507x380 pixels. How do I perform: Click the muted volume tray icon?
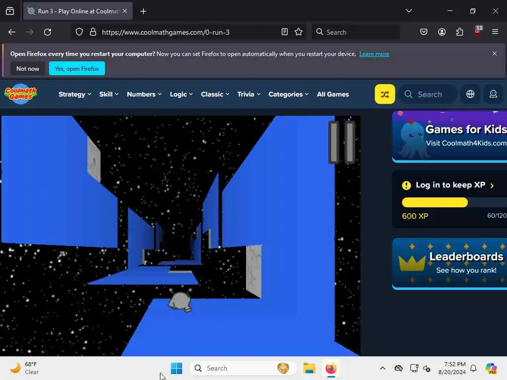pos(427,368)
